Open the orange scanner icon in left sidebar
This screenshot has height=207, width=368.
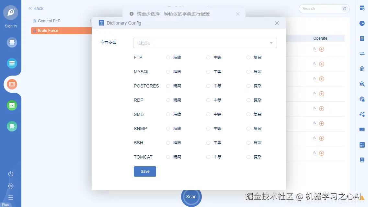click(x=11, y=84)
